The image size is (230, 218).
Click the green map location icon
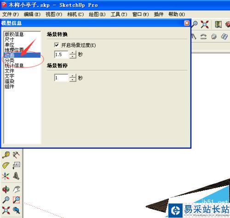point(218,24)
